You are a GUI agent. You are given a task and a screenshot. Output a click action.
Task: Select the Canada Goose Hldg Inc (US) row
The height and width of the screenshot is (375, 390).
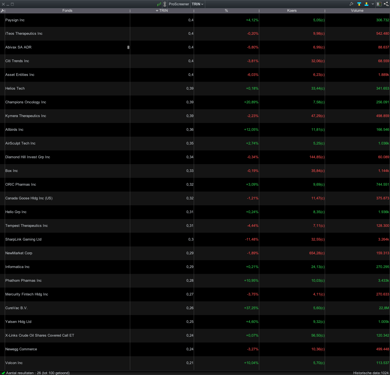[195, 198]
